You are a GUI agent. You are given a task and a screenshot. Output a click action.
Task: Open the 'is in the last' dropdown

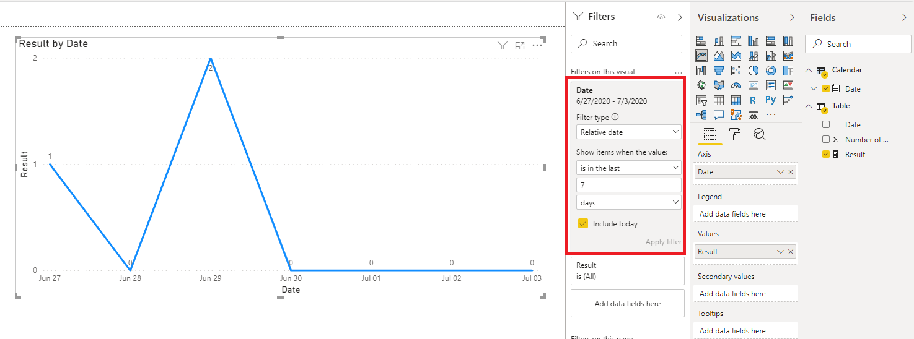(x=629, y=168)
